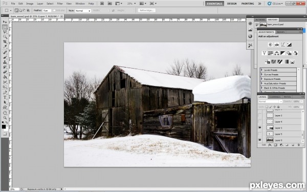
Task: Expand Levels Presets
Action: pyautogui.click(x=261, y=70)
